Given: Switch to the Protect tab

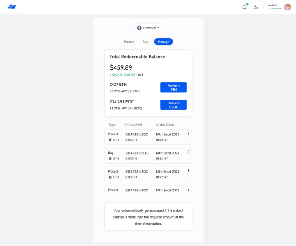Looking at the screenshot, I should coord(129,42).
